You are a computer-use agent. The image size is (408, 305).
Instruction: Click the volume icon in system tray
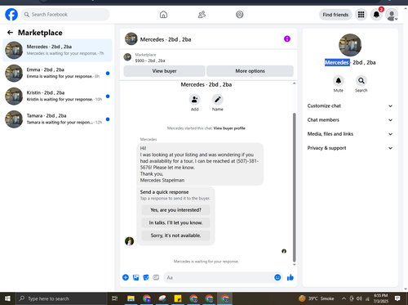click(359, 298)
